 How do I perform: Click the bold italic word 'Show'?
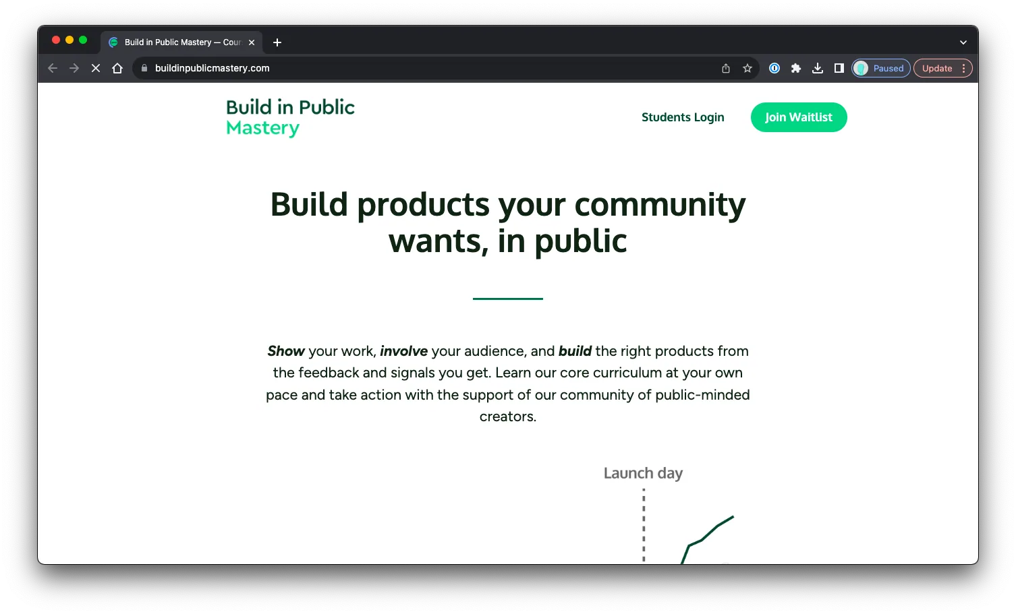coord(286,351)
